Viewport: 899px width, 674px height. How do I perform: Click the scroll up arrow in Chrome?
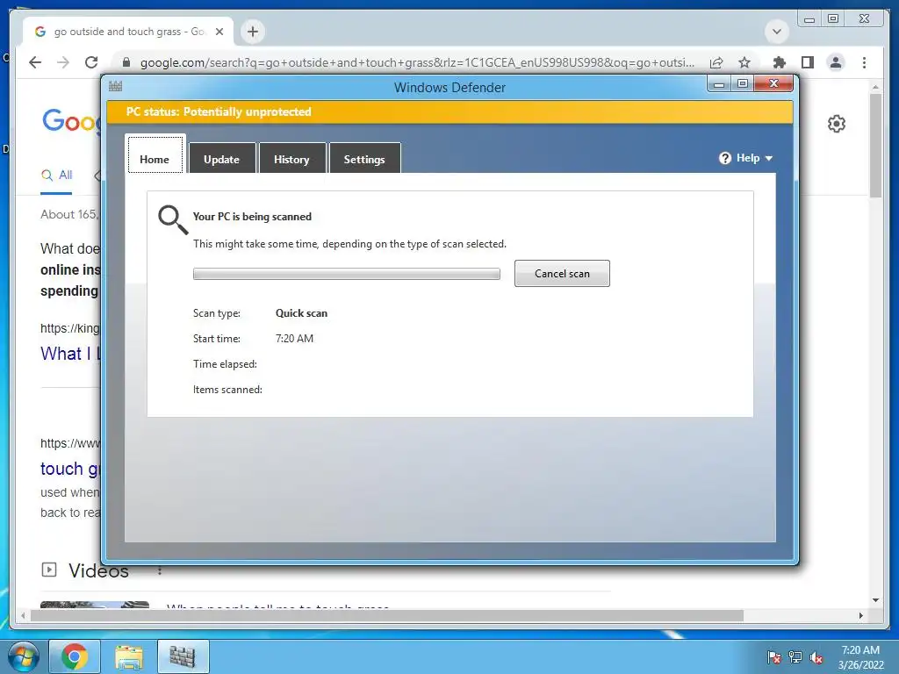[875, 87]
